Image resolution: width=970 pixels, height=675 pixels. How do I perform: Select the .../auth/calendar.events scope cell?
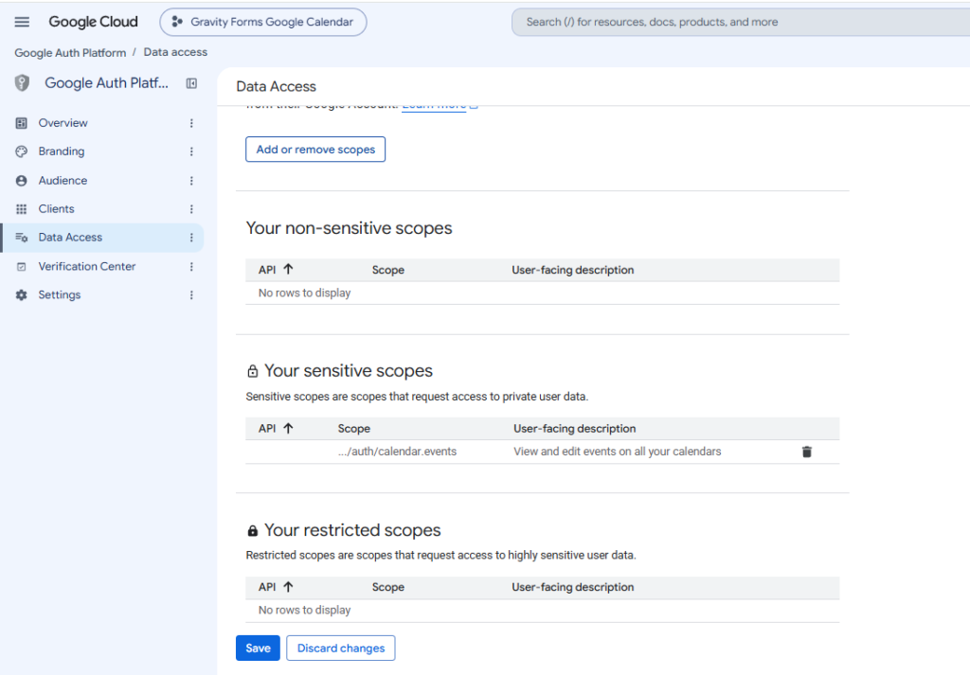(x=397, y=452)
